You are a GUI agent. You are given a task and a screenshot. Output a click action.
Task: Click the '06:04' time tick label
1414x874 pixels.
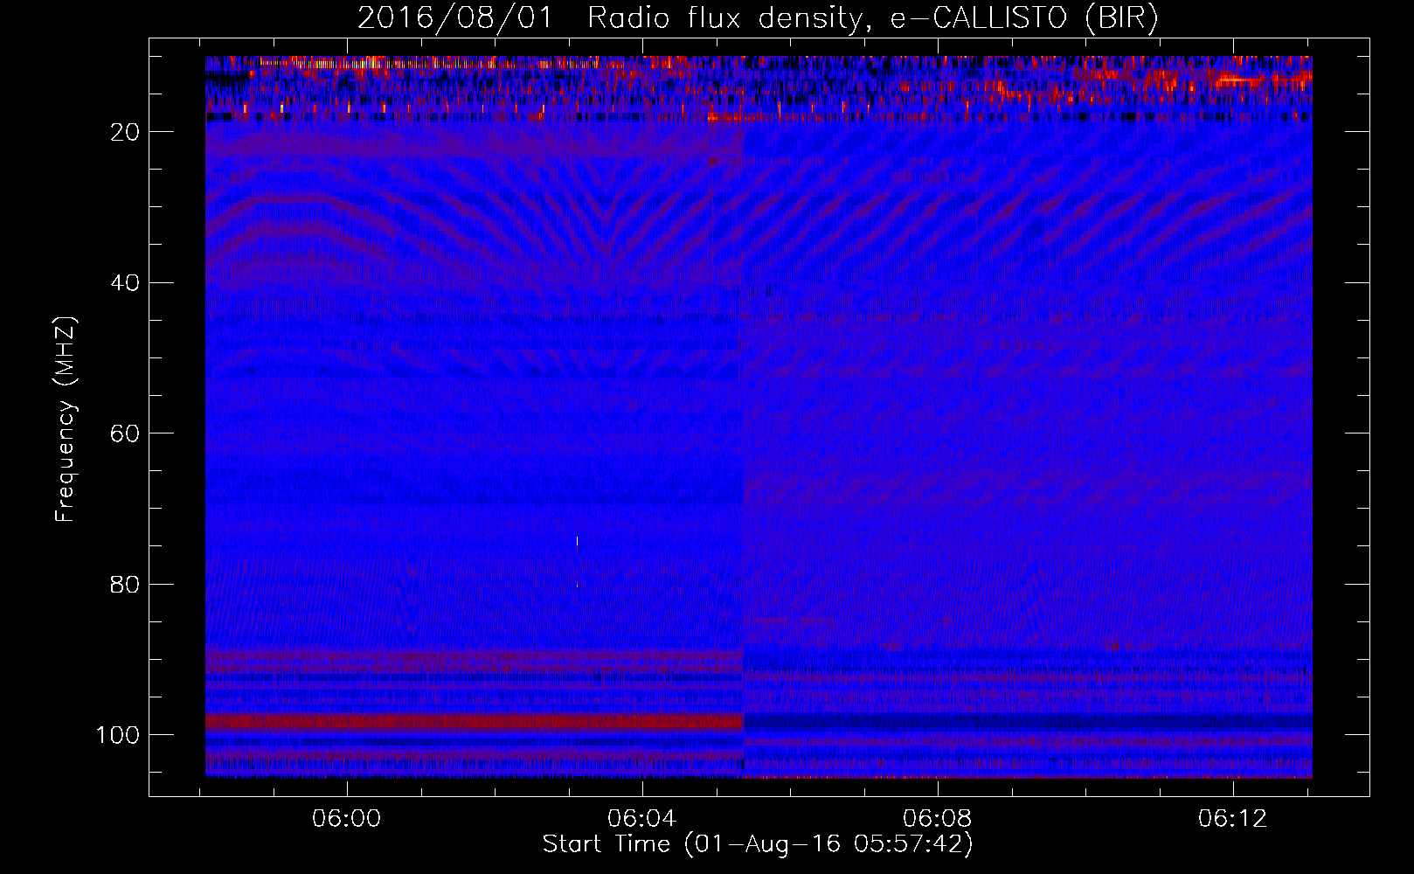642,819
